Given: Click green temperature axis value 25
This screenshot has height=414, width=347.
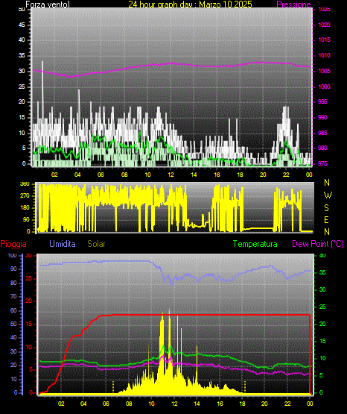Looking at the screenshot, I should point(322,307).
